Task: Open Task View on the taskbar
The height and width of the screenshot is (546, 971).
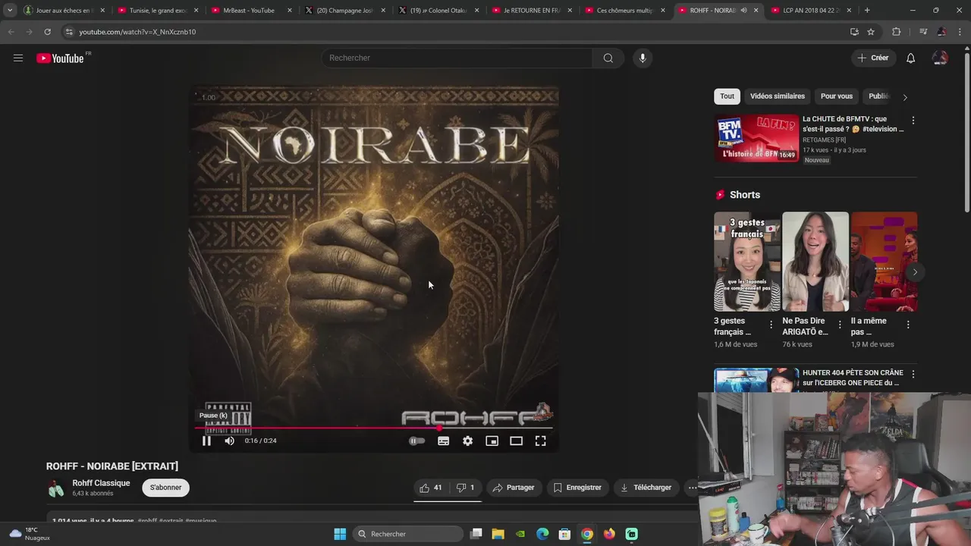Action: [476, 534]
